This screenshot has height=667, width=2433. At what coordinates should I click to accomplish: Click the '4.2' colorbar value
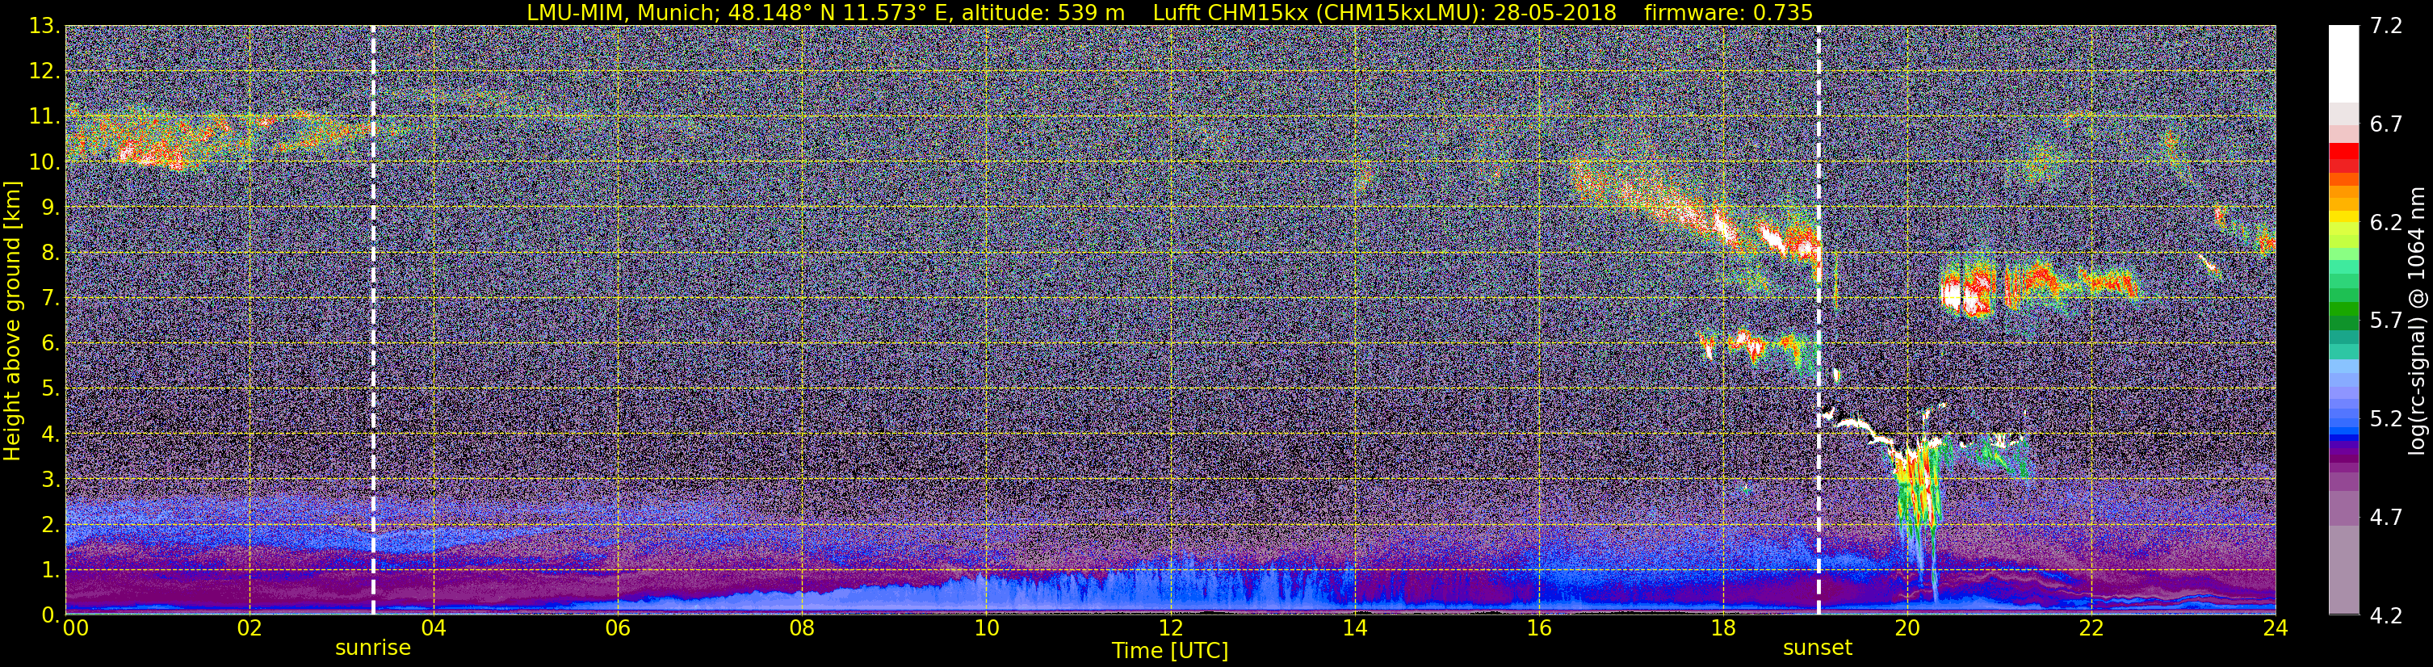click(2386, 616)
